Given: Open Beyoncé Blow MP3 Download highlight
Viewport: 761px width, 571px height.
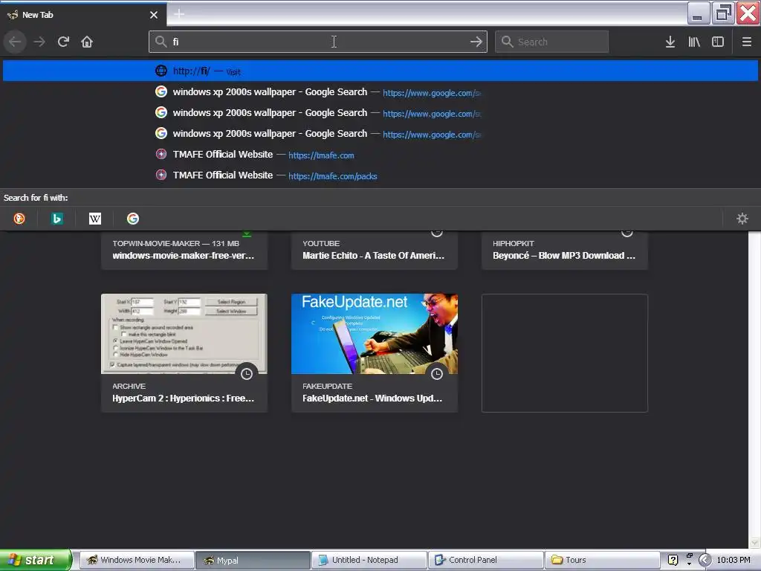Looking at the screenshot, I should [565, 250].
